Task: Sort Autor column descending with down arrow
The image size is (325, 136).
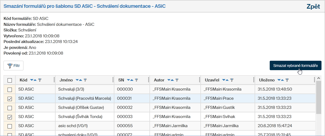Action: click(169, 80)
